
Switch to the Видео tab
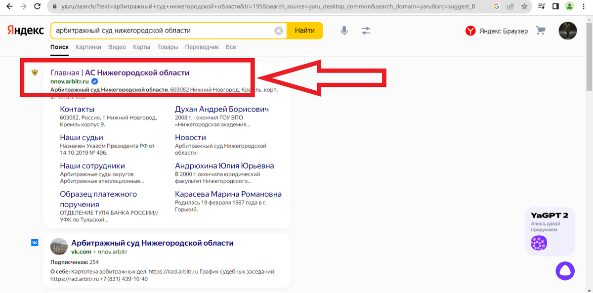point(117,47)
